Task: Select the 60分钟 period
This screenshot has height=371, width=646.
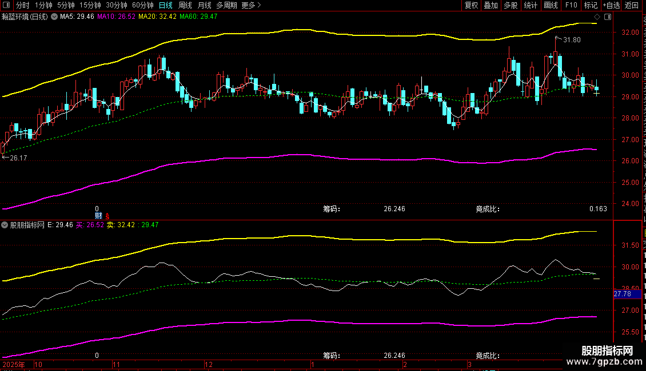Action: tap(142, 5)
